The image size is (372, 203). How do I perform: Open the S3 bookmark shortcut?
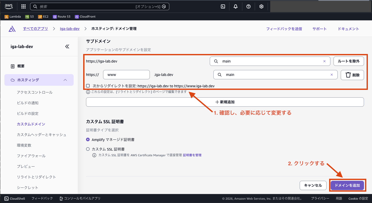[x=29, y=17]
